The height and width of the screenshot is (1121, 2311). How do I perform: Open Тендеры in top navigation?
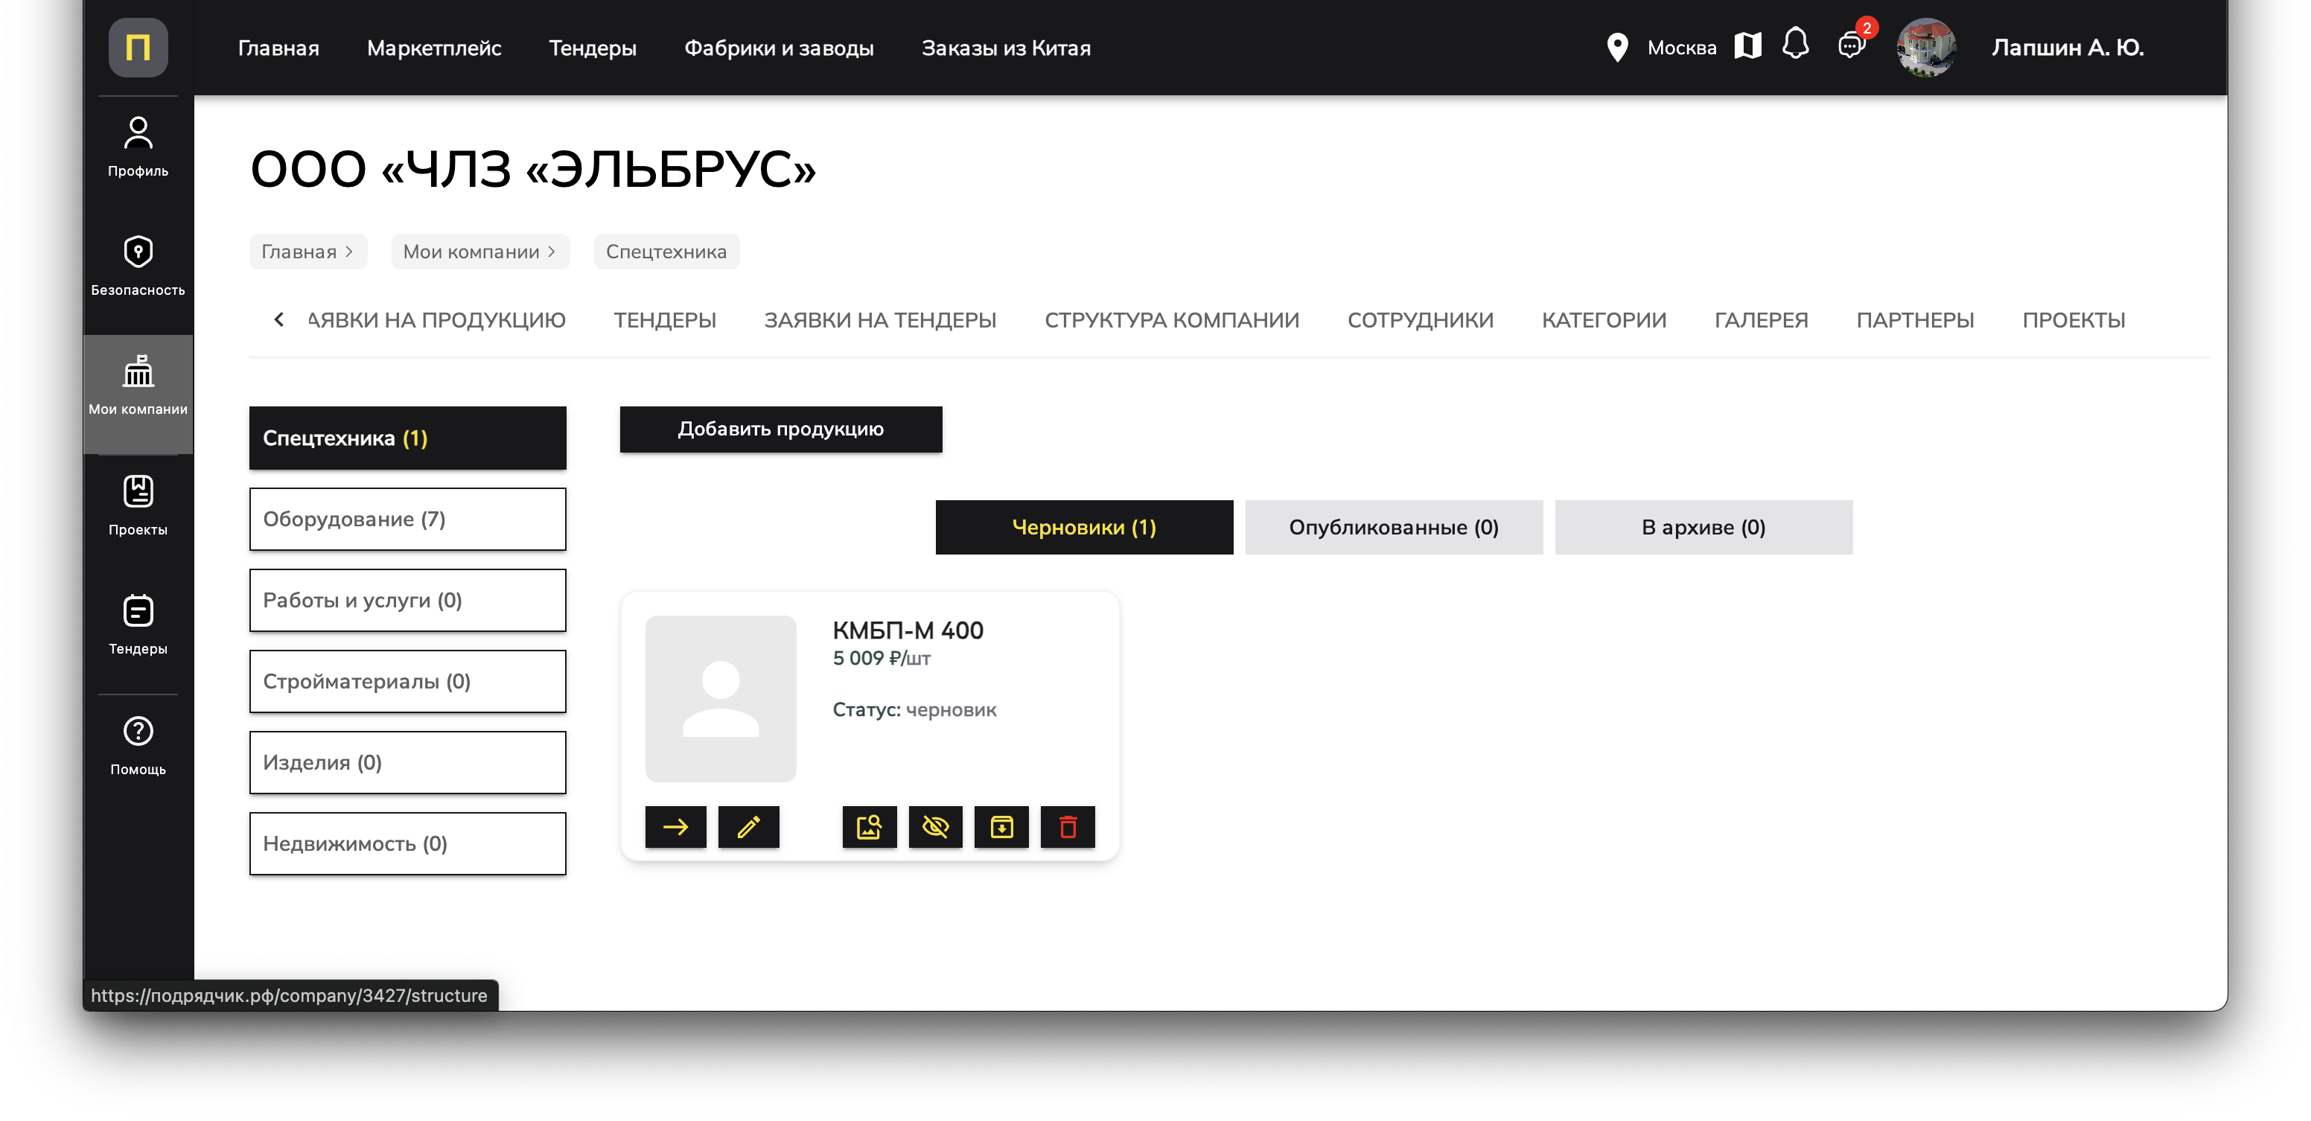coord(593,48)
